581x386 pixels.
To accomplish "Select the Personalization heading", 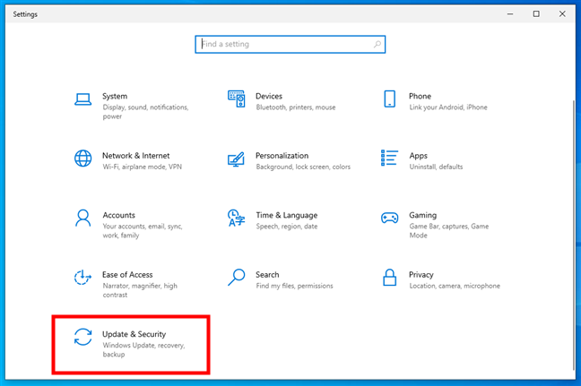I will [282, 156].
